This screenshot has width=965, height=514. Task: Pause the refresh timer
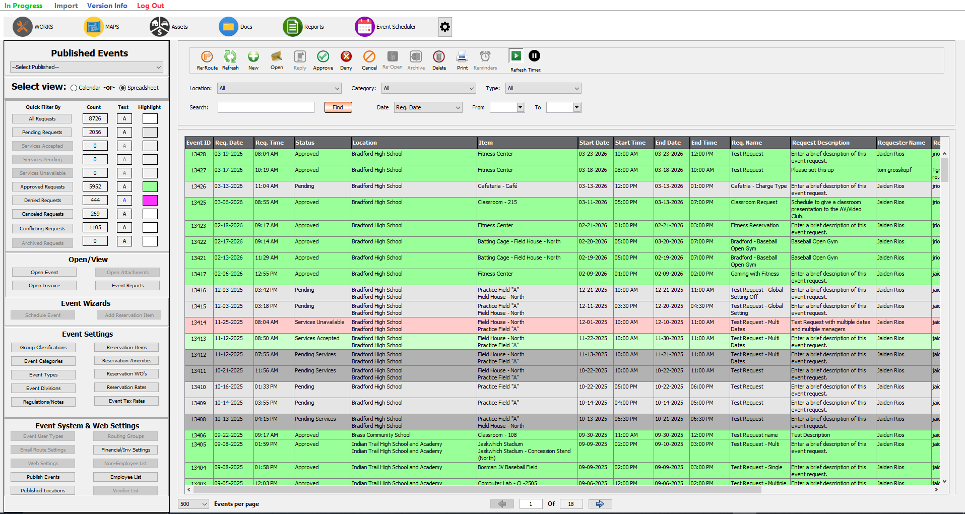[534, 56]
